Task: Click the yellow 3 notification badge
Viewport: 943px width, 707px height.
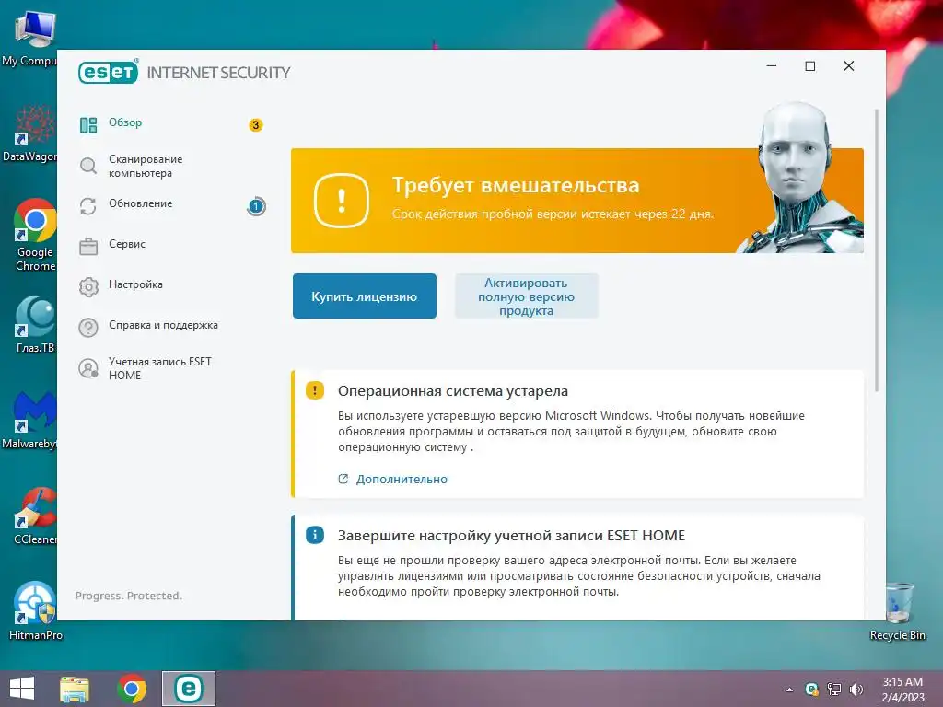Action: (x=256, y=125)
